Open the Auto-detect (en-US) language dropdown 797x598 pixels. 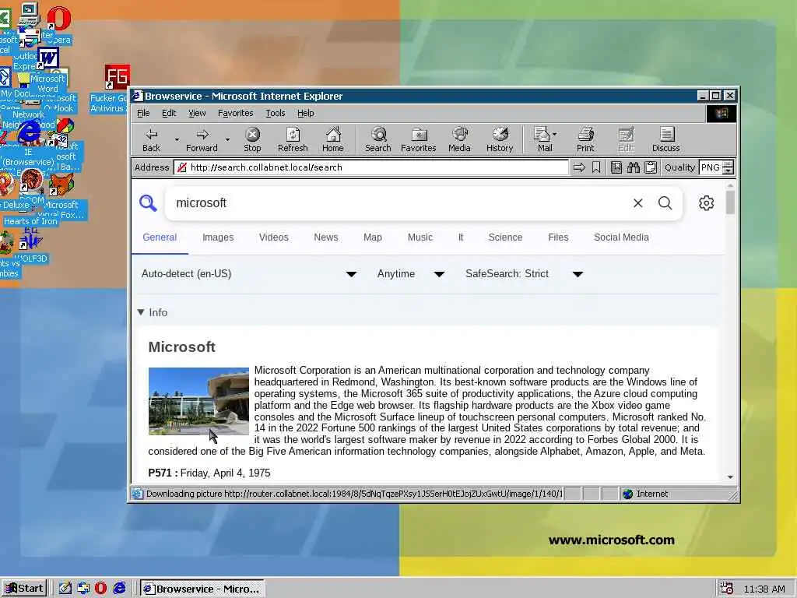tap(249, 274)
